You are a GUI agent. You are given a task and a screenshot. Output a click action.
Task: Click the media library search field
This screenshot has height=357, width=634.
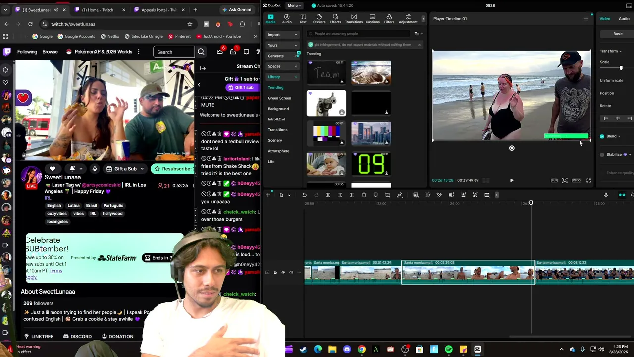[x=359, y=34]
